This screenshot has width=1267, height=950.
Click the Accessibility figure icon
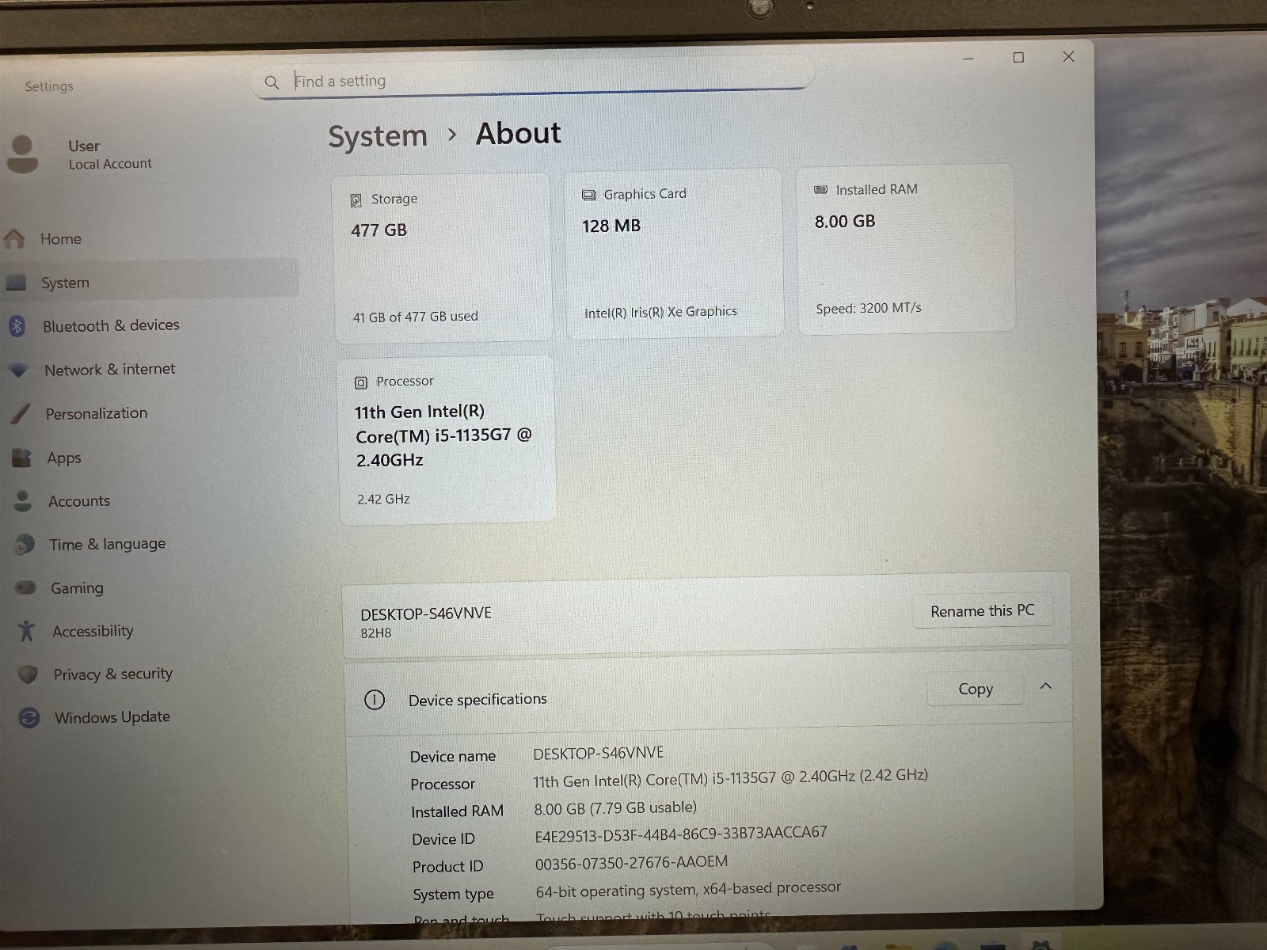[x=27, y=631]
